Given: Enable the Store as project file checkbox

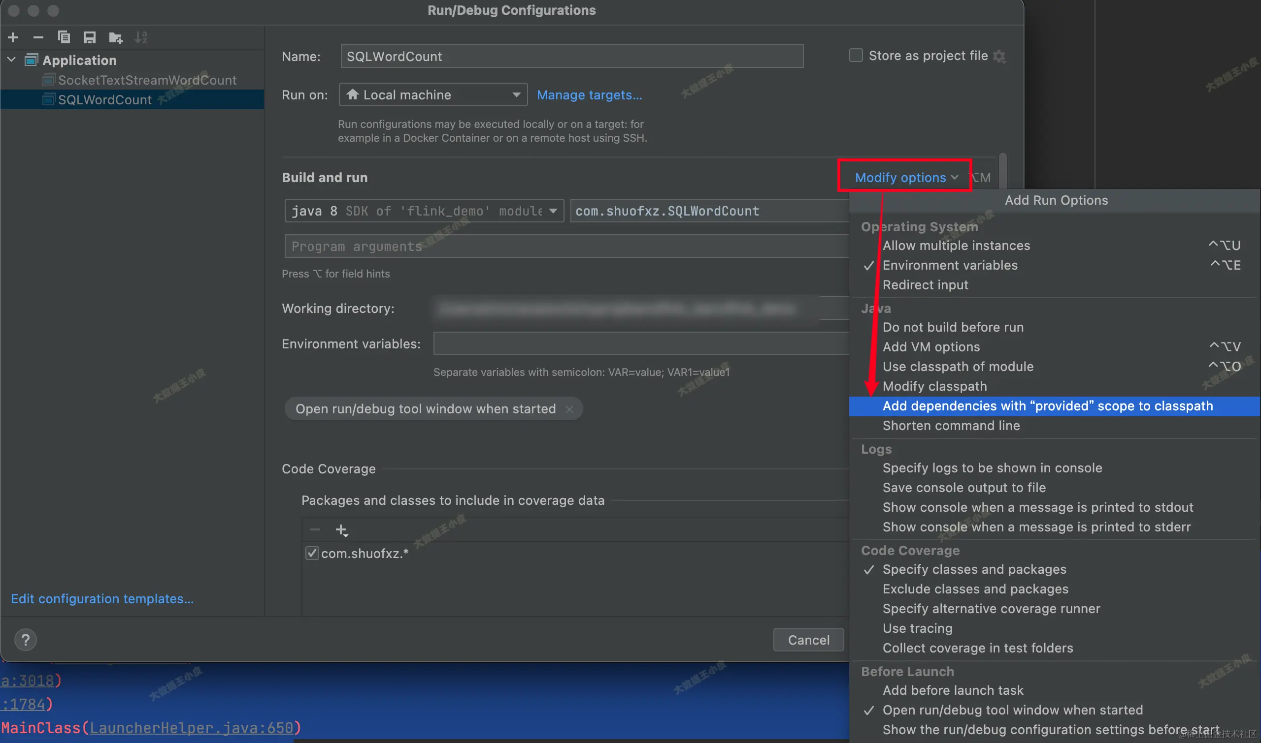Looking at the screenshot, I should coord(856,56).
